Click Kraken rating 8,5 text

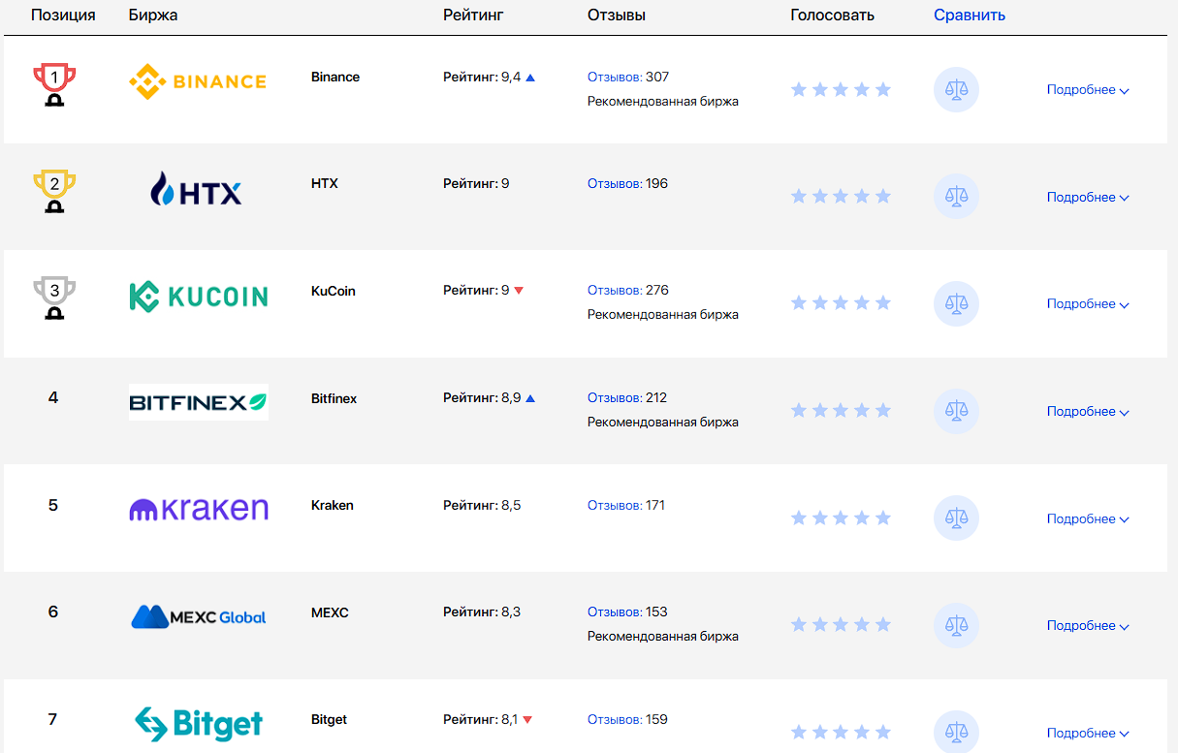coord(482,505)
